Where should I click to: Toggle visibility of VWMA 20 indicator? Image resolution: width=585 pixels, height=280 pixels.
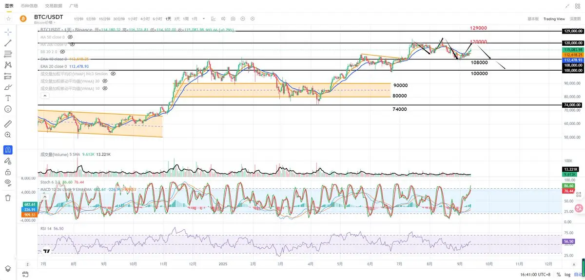pos(105,81)
